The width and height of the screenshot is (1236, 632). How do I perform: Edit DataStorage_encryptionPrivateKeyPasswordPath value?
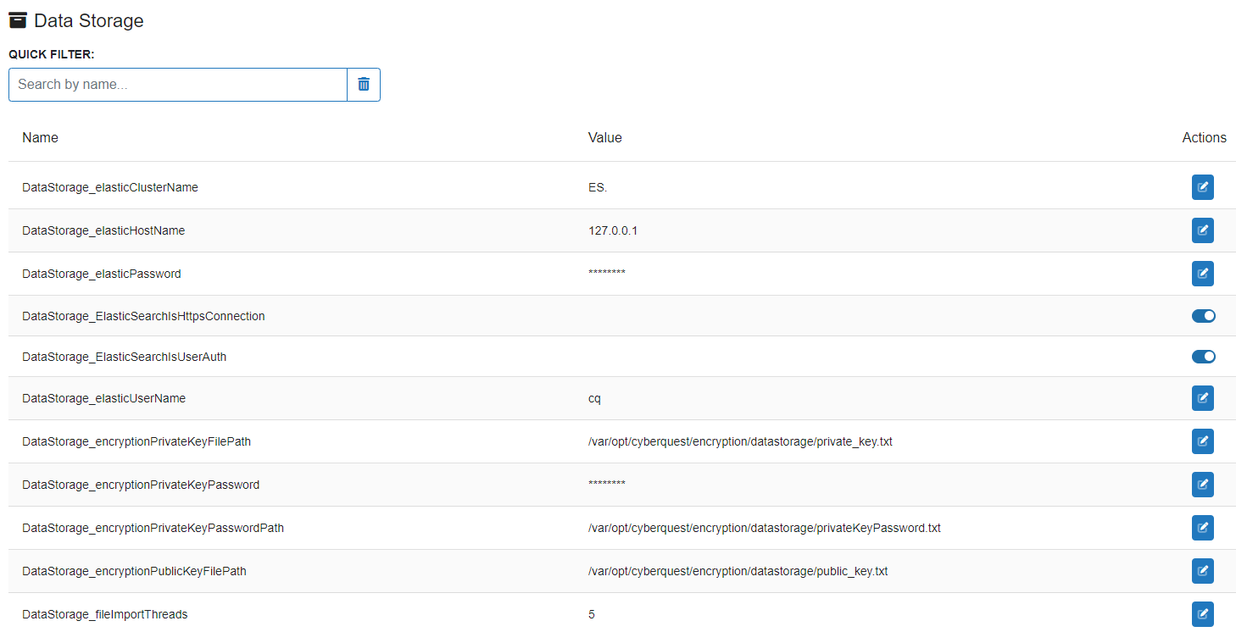pos(1202,528)
